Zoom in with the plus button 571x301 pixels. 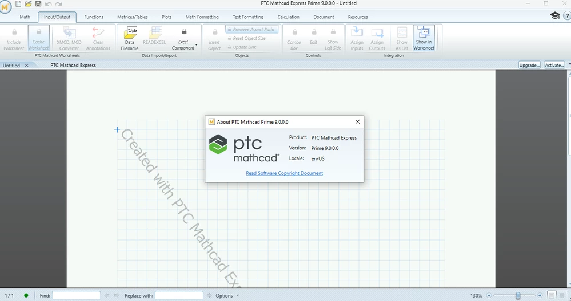(x=540, y=295)
